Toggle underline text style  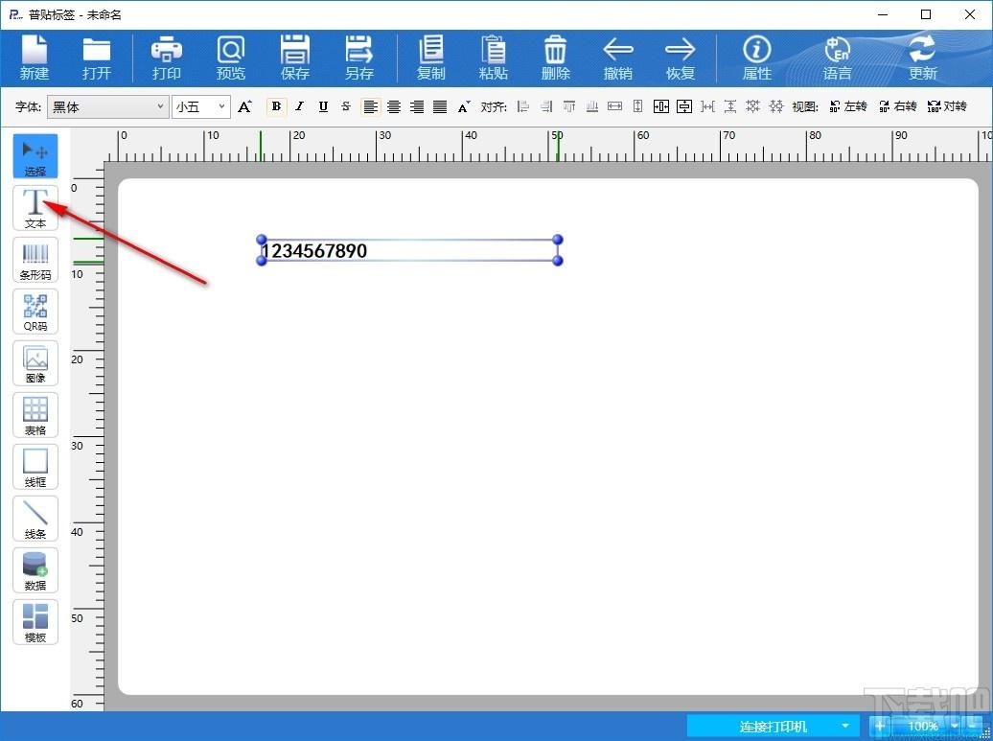323,106
